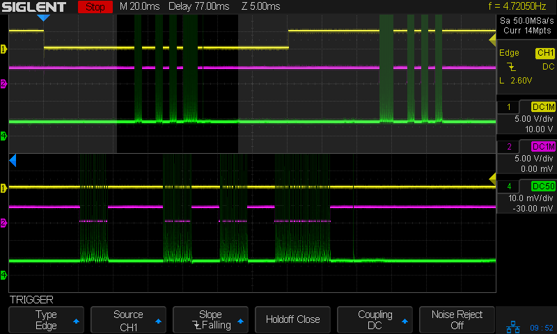557x334 pixels.
Task: Click the yellow DC1M coupling badge
Action: click(x=543, y=107)
